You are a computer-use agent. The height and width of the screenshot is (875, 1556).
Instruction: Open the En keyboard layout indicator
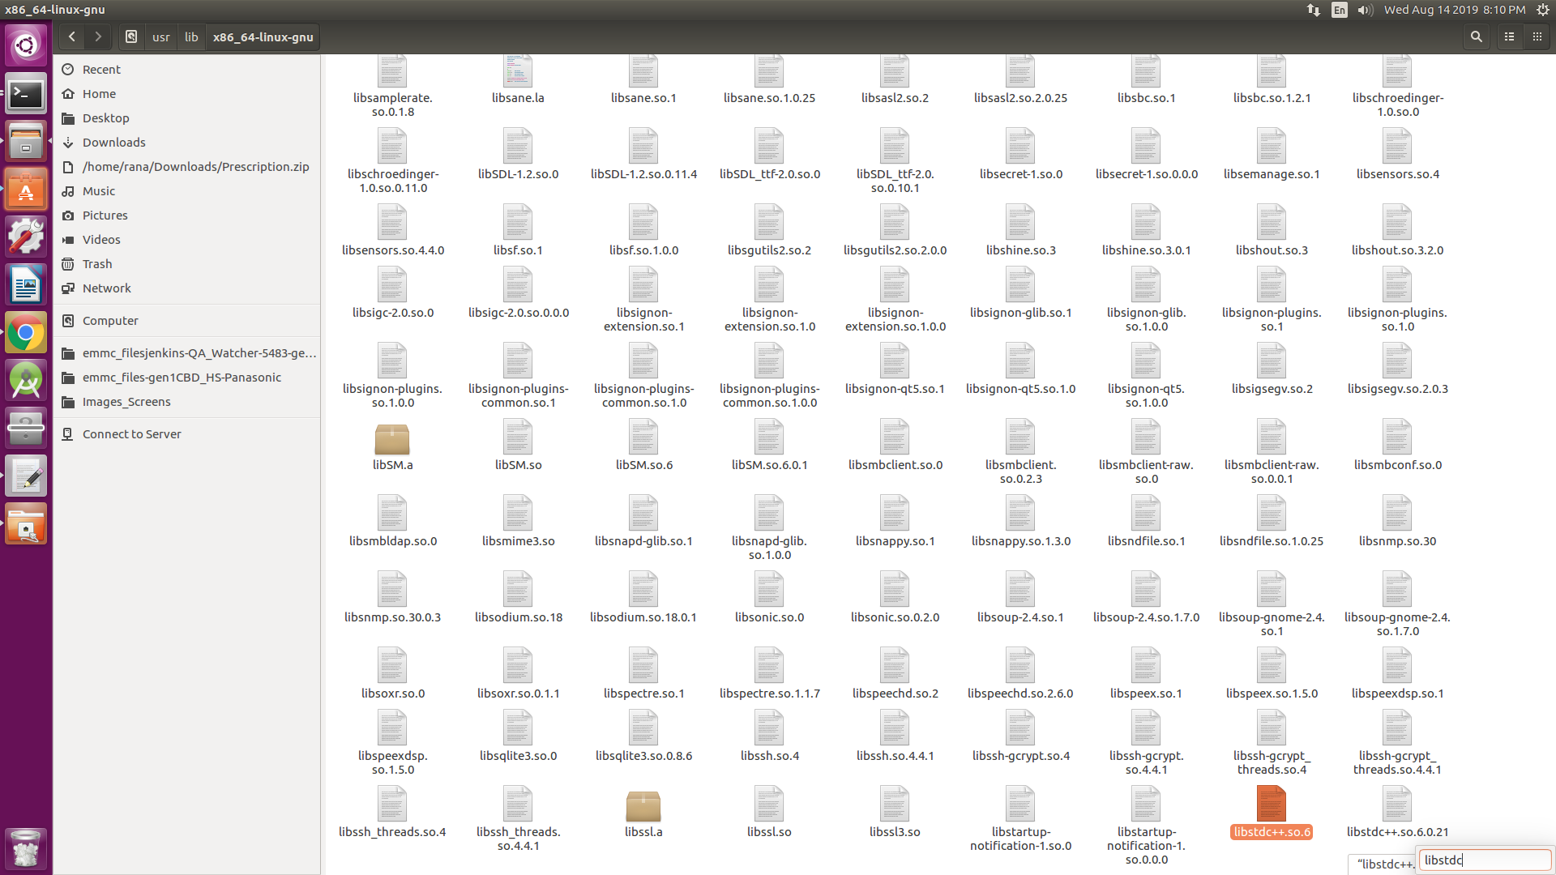click(1339, 10)
